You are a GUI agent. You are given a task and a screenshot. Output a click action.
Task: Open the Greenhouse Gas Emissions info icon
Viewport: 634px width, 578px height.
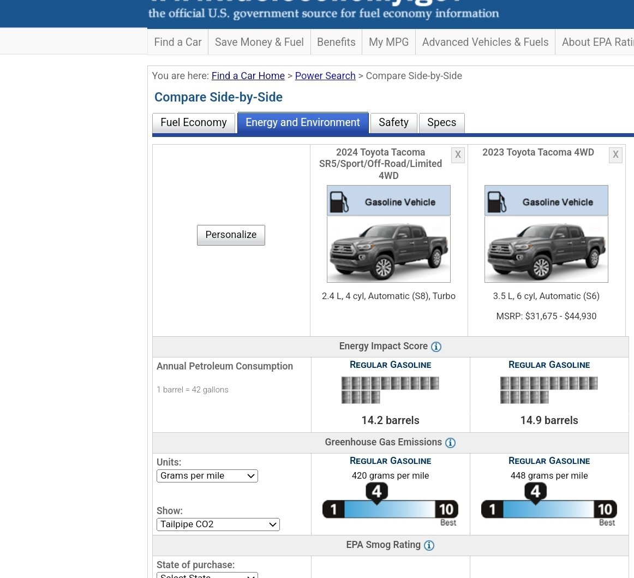tap(450, 443)
